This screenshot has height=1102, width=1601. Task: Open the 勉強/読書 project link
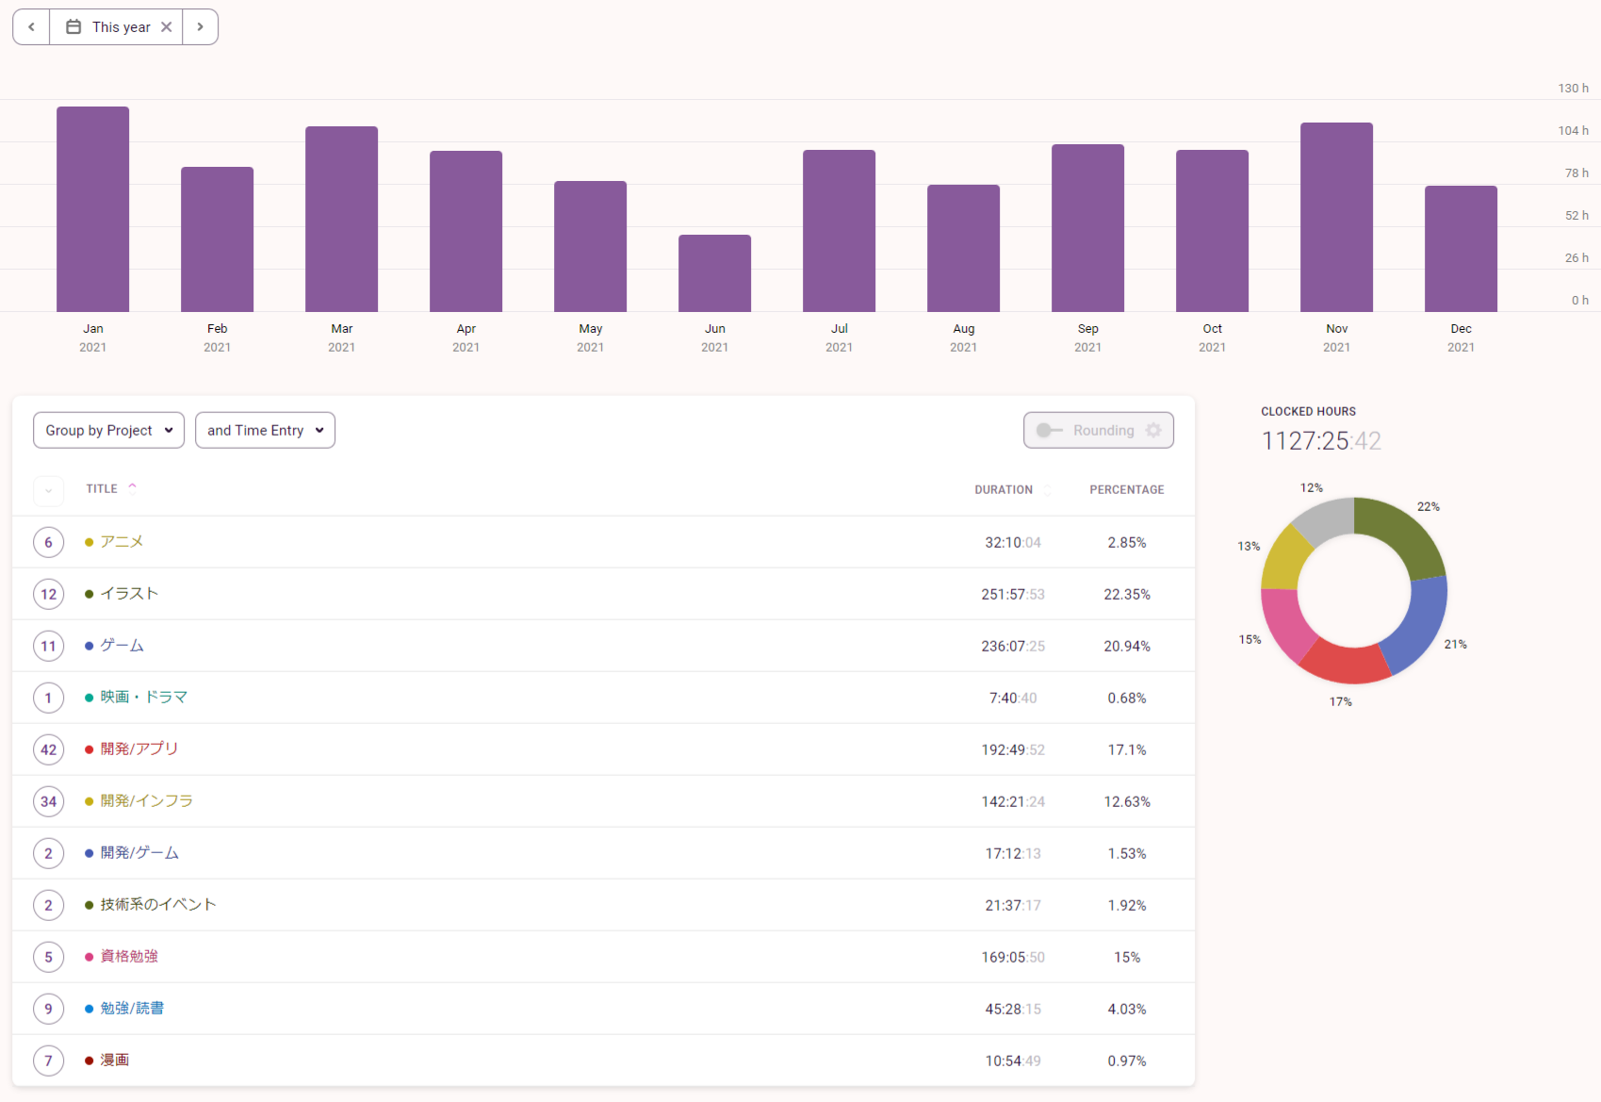(x=132, y=1008)
